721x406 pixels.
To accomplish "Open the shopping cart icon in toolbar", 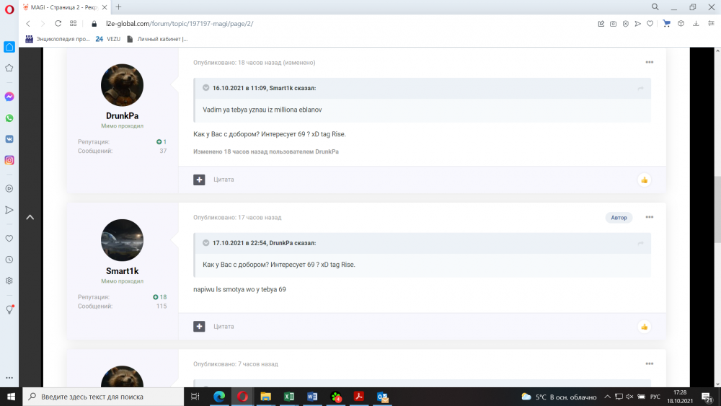I will coord(667,24).
